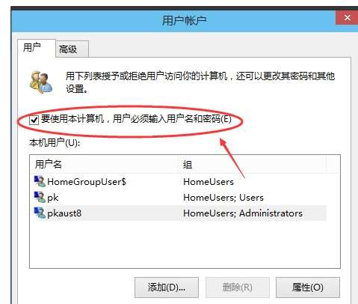
Task: Click the pkaust8 user icon
Action: [x=40, y=213]
